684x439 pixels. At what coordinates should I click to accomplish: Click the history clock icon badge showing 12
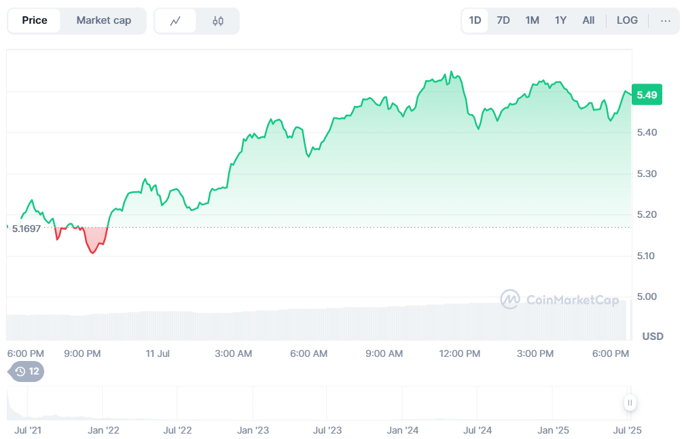click(x=27, y=371)
